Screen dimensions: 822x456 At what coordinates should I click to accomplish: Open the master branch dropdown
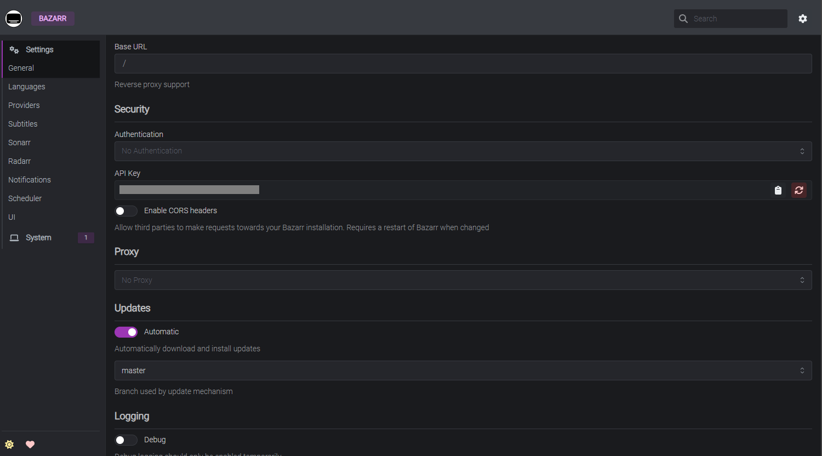click(463, 371)
